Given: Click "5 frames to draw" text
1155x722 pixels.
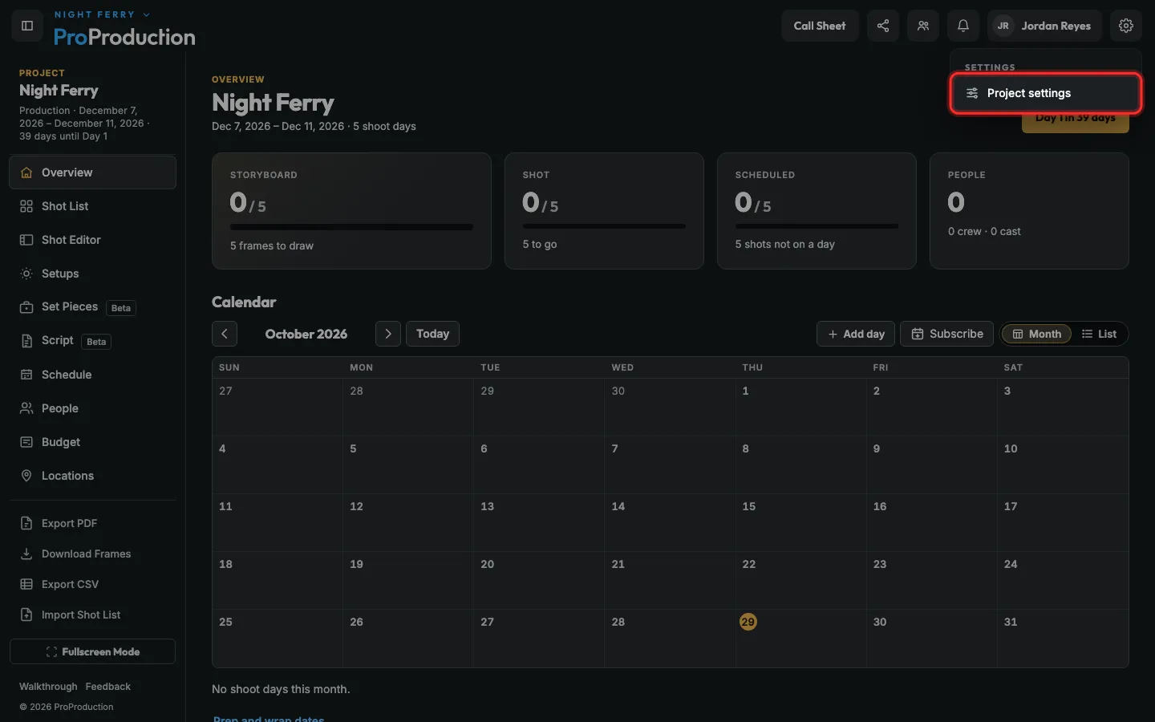Looking at the screenshot, I should [272, 245].
